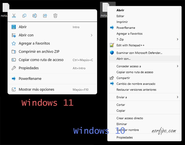Click the Notepad++ icon in Windows 10 menu
The height and width of the screenshot is (145, 185).
[112, 45]
